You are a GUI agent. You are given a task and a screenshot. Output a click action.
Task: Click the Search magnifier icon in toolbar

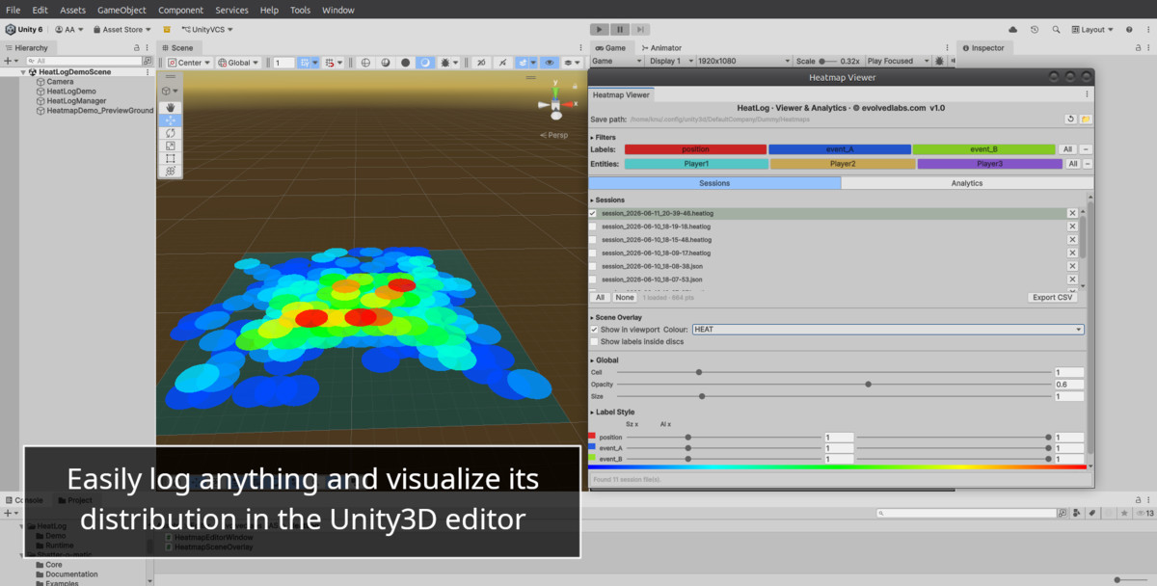click(x=1057, y=30)
